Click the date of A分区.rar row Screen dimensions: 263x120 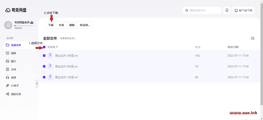(x=238, y=56)
